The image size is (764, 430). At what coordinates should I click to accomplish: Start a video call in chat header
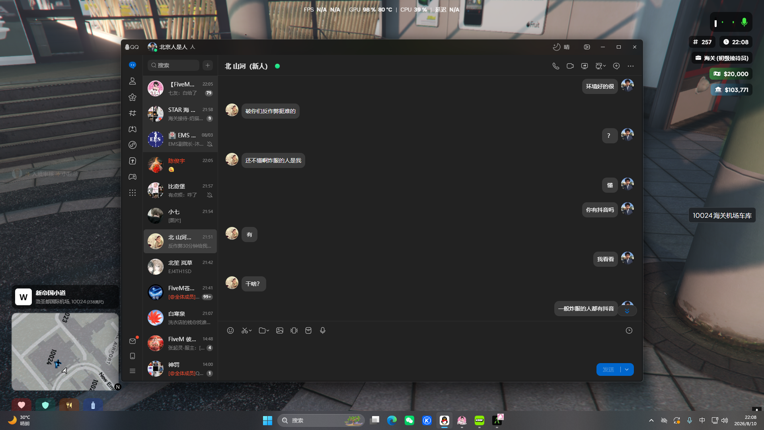coord(570,66)
